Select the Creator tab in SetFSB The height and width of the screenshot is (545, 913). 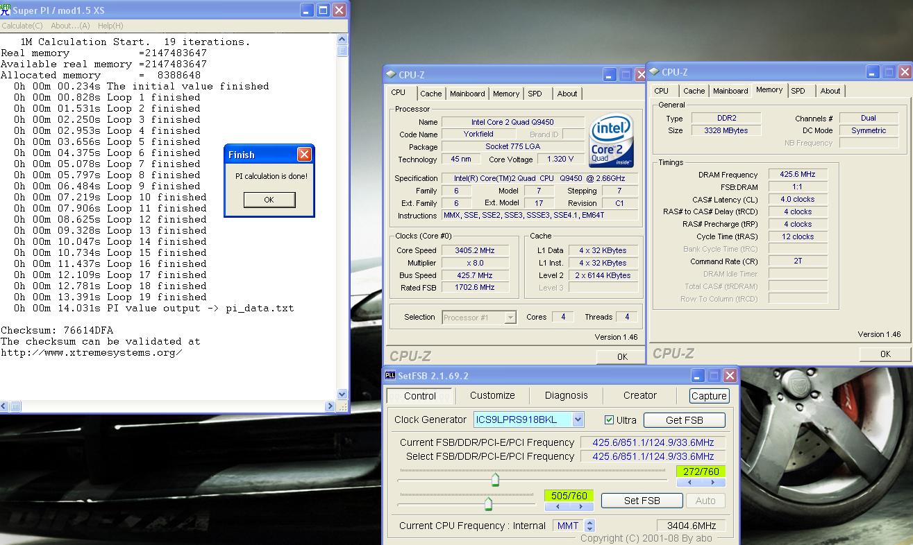(640, 395)
